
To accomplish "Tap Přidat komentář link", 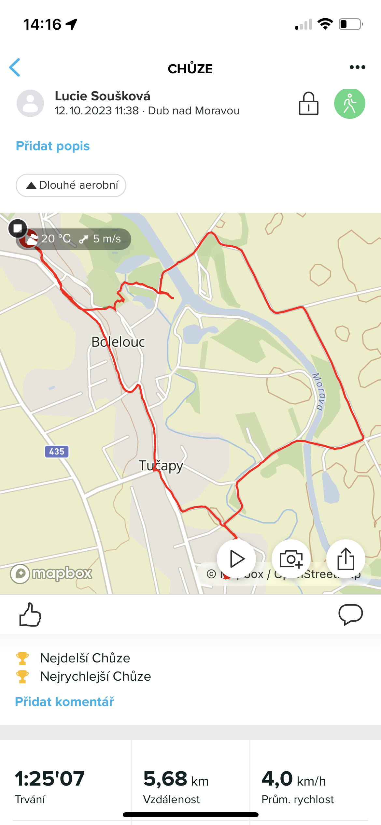I will 64,702.
